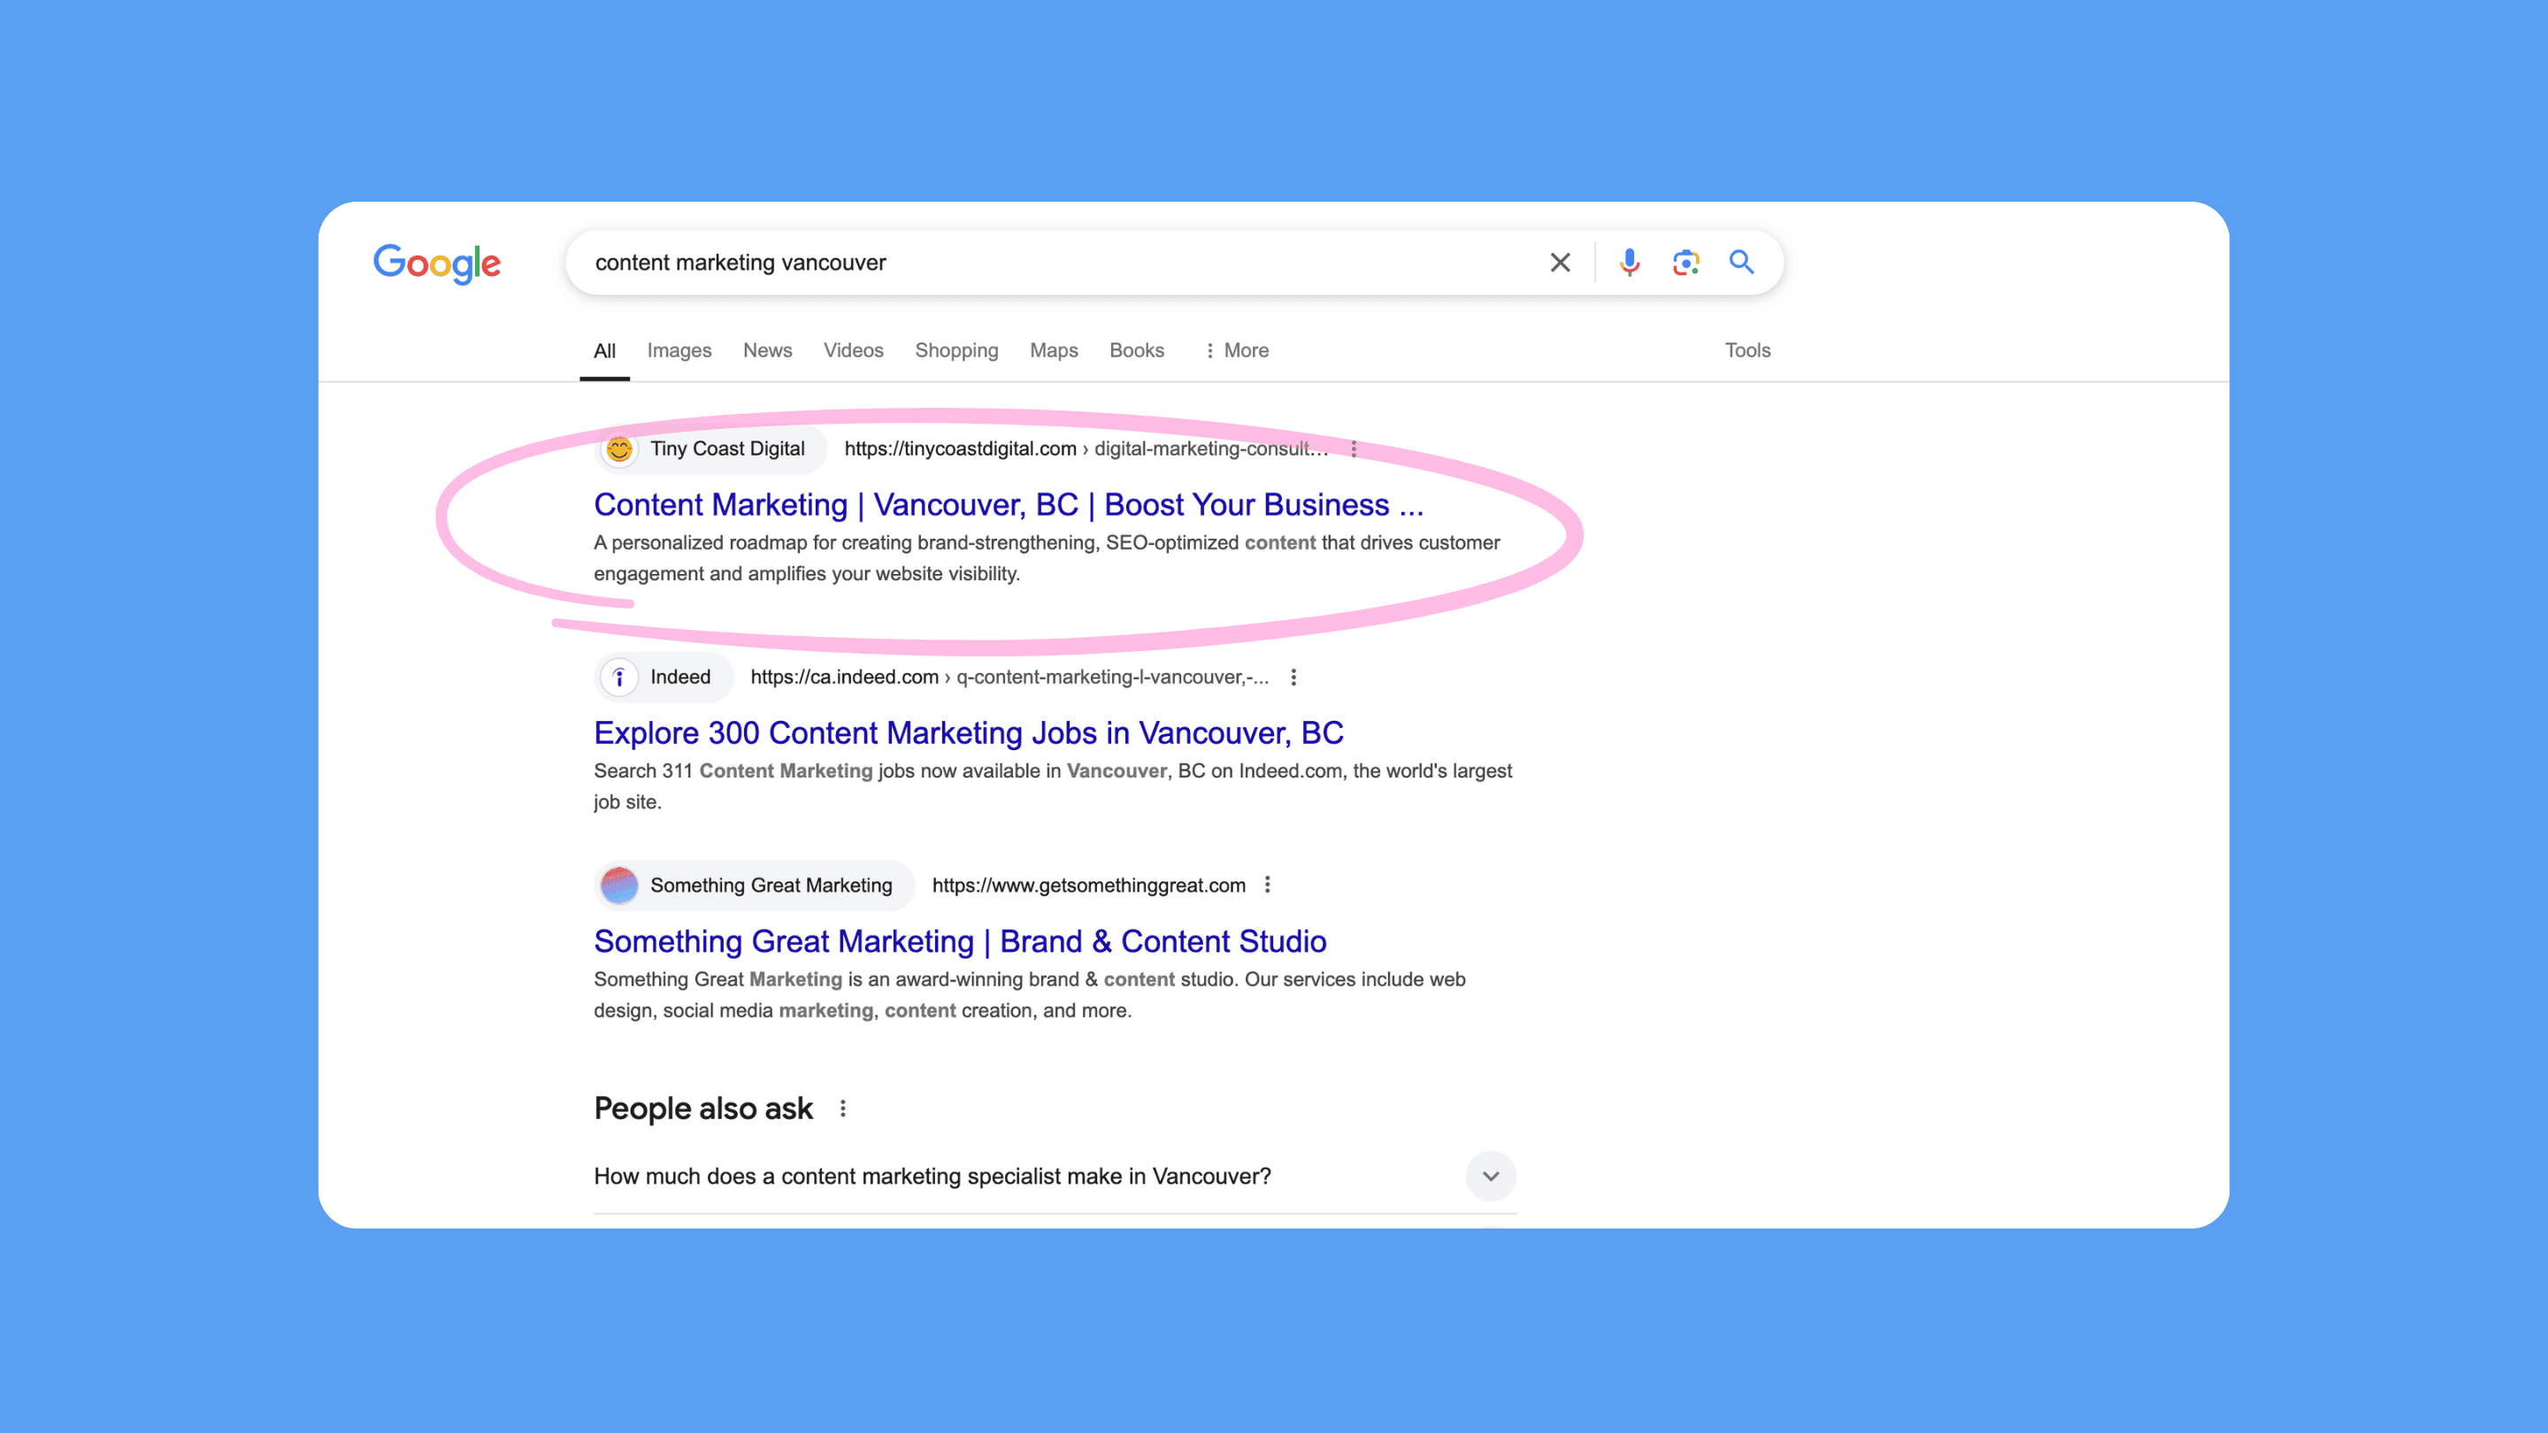This screenshot has height=1433, width=2548.
Task: Click the tinycoastdigital.com URL
Action: click(x=1086, y=449)
